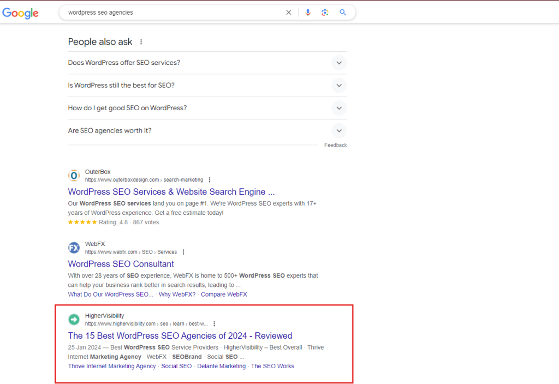Viewport: 559px width, 384px height.
Task: Open Google Lens image search
Action: 325,13
